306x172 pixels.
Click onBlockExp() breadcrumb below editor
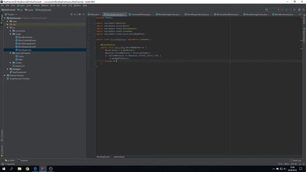(119, 157)
